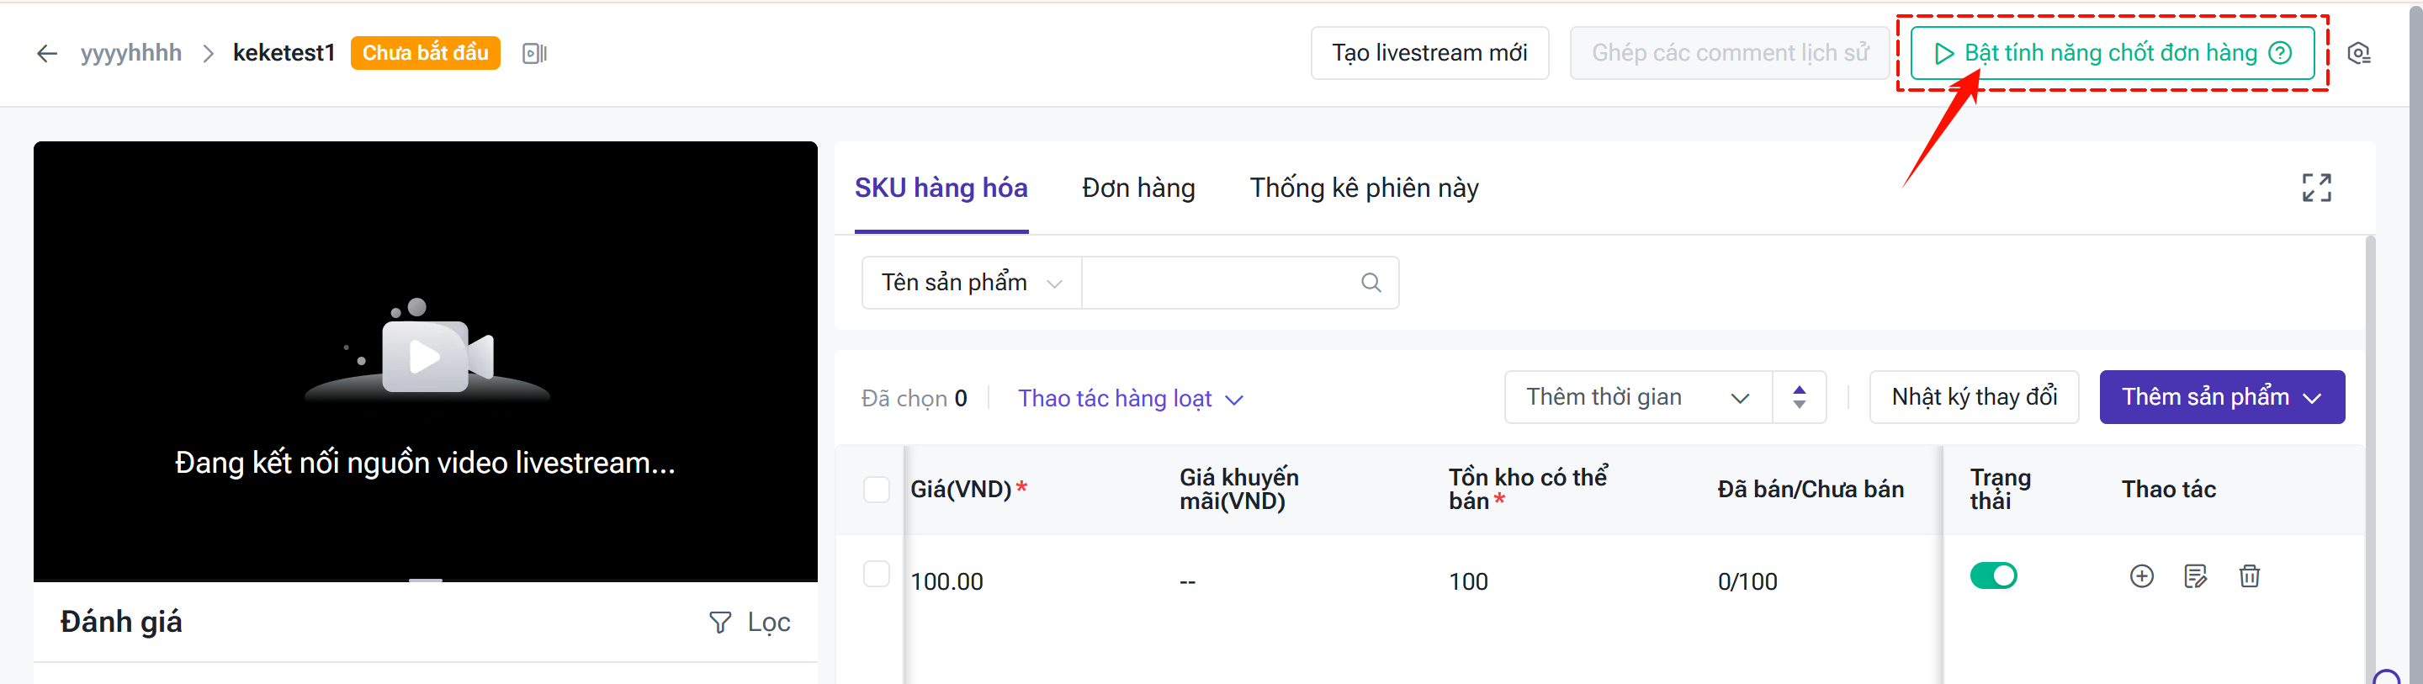Check the 100.00 product row checkbox
2423x684 pixels.
pyautogui.click(x=876, y=574)
